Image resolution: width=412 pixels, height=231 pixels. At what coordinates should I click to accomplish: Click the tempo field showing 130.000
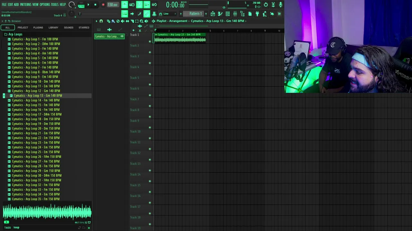(x=113, y=4)
